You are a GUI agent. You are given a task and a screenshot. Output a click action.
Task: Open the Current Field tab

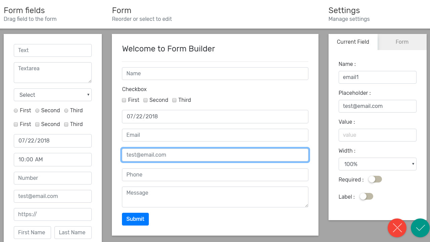(353, 42)
